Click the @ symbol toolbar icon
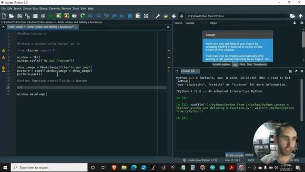Viewport: 305px width, 172px height. tap(43, 16)
